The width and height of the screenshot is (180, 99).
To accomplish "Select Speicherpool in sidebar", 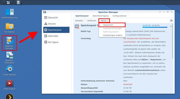I will [56, 30].
